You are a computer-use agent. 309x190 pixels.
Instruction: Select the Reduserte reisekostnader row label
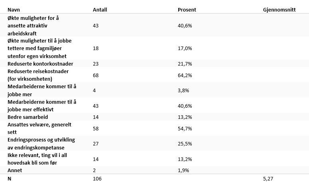coord(38,75)
